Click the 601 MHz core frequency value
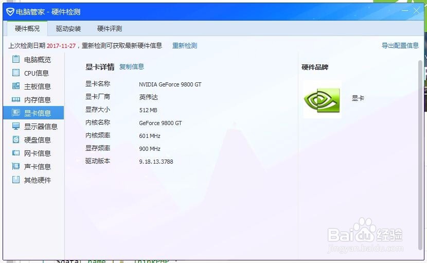 [150, 136]
